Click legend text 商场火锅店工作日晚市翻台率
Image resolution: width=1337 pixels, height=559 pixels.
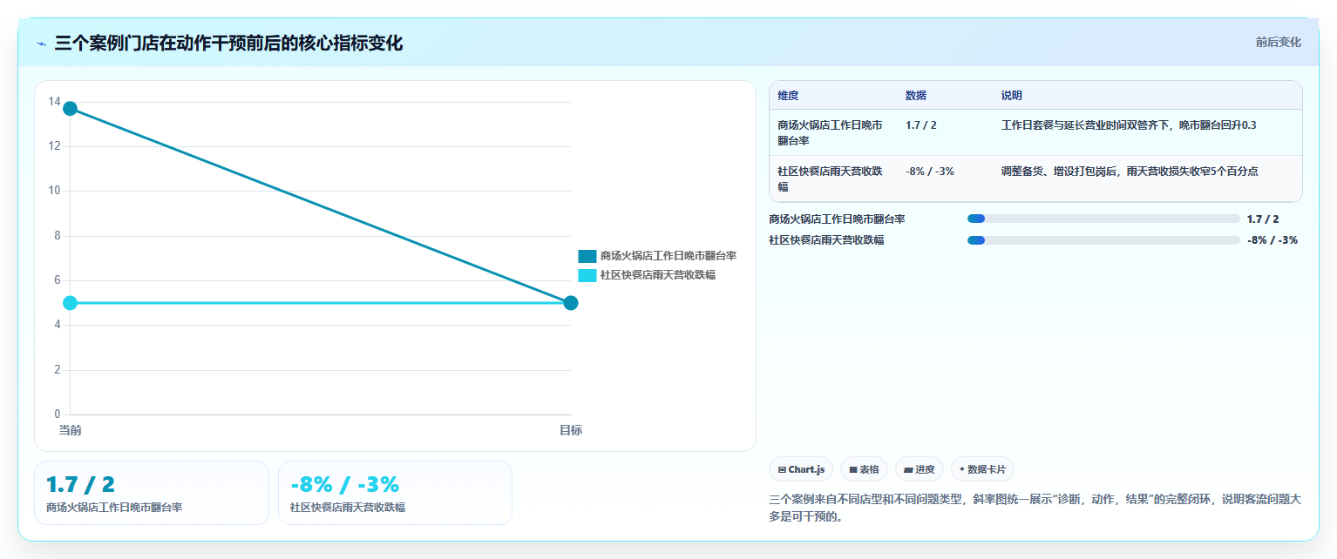(x=668, y=256)
